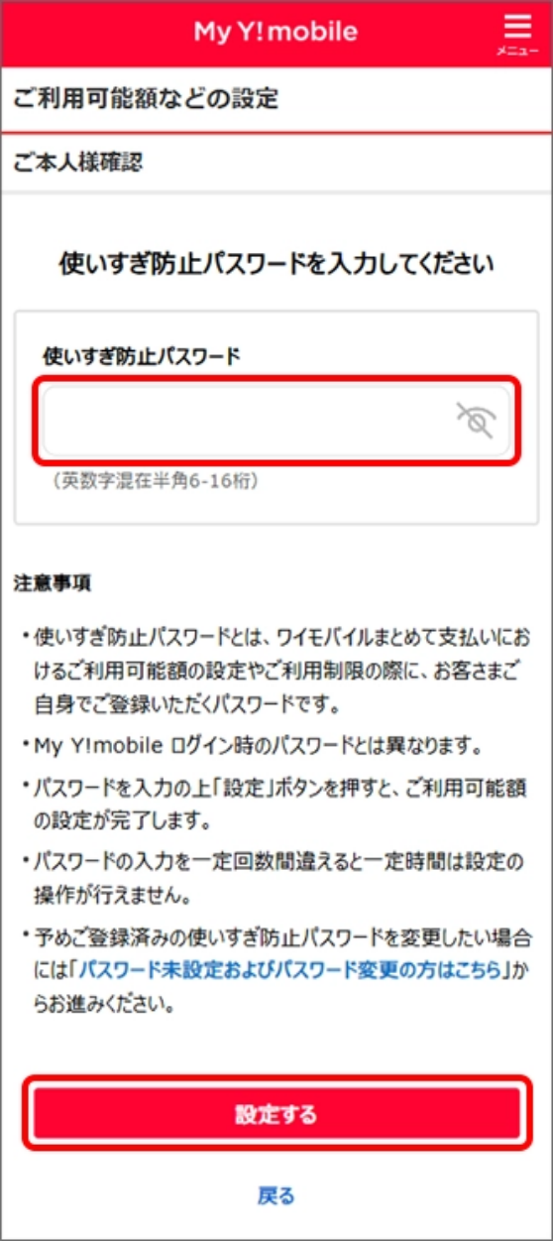Click the heading 使いすぎ防止パスワードを入力してください
The height and width of the screenshot is (1241, 553).
tap(276, 265)
